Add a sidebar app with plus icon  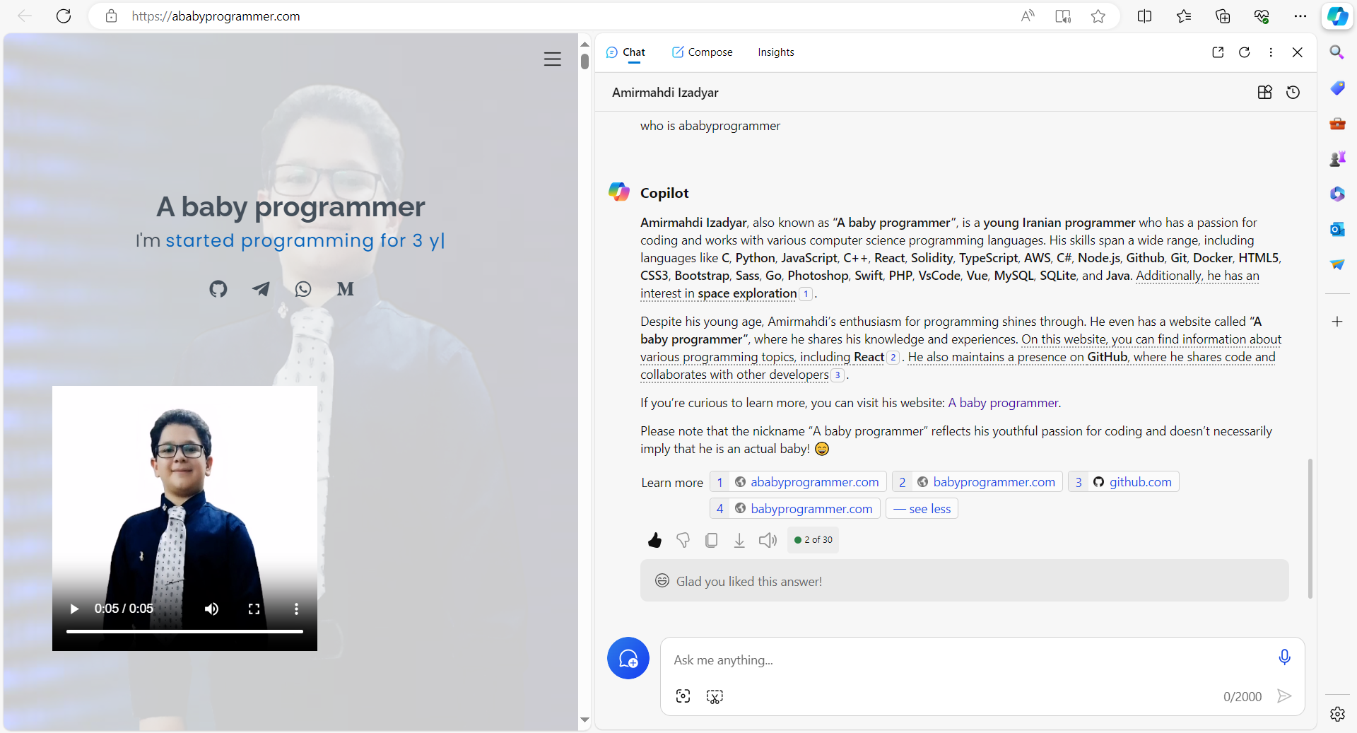(x=1337, y=322)
